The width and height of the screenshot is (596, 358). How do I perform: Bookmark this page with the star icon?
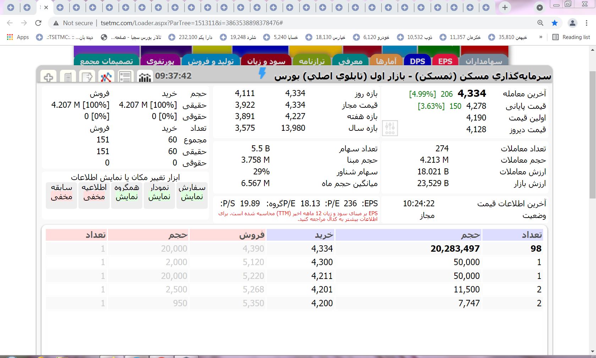554,23
